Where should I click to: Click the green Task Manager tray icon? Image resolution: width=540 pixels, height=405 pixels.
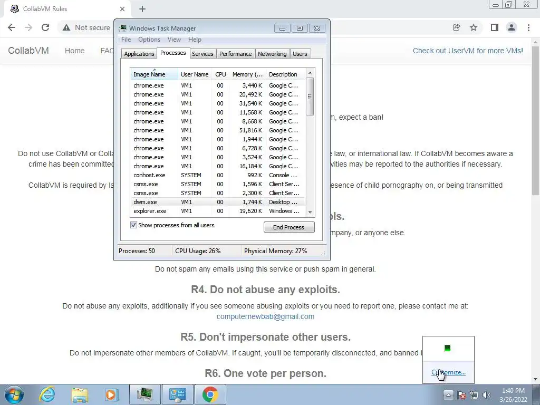click(x=447, y=348)
